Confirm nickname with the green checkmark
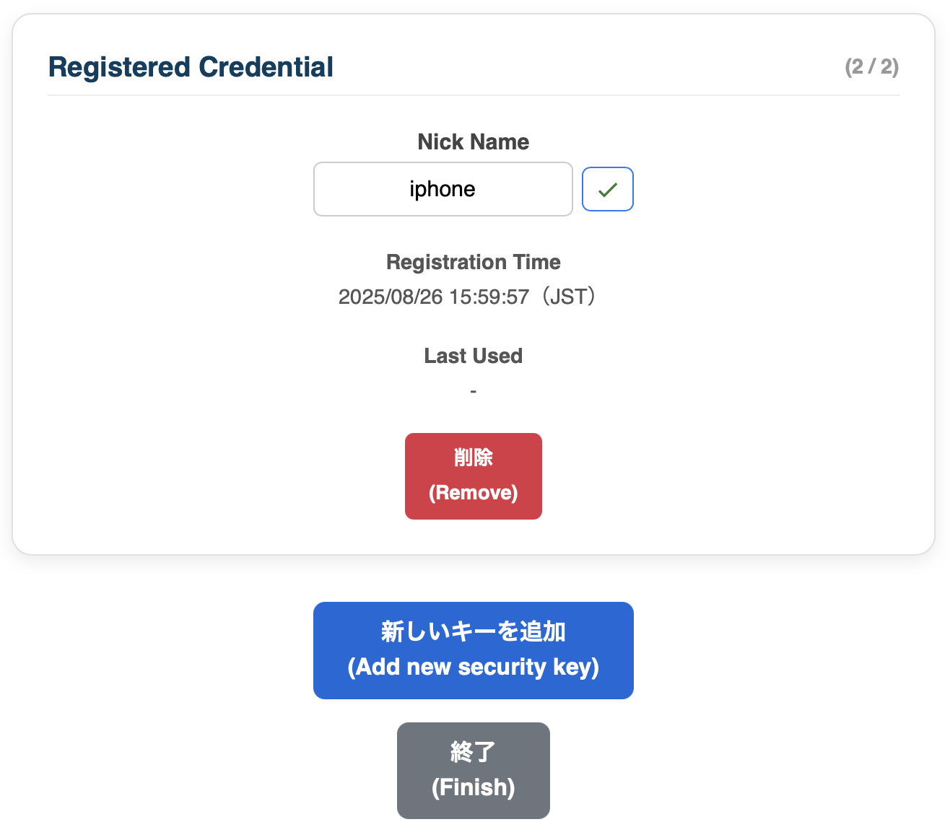Screen dimensions: 950x840 coord(607,189)
